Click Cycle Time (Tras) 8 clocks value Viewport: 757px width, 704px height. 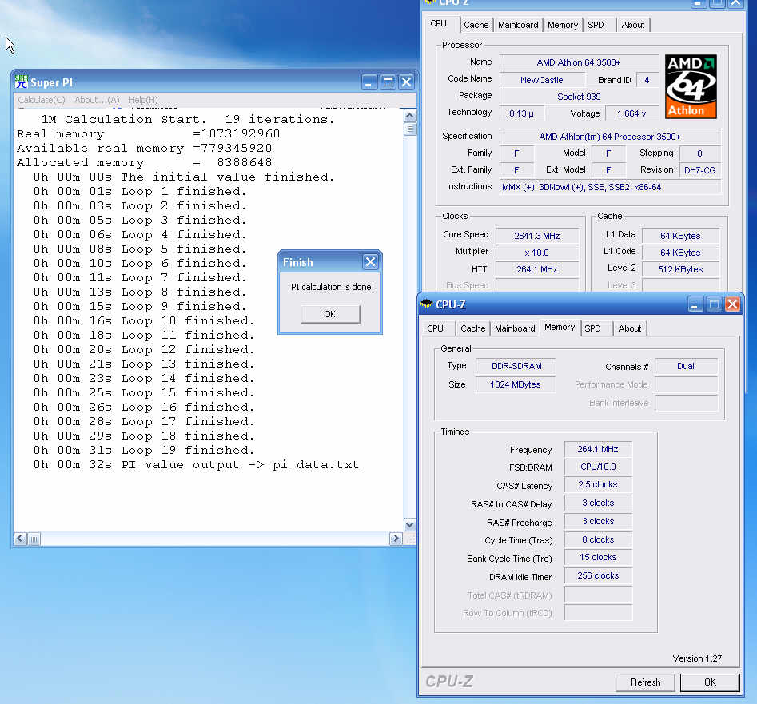click(598, 539)
